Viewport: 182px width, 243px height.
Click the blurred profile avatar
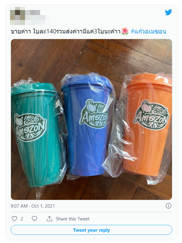tap(18, 16)
